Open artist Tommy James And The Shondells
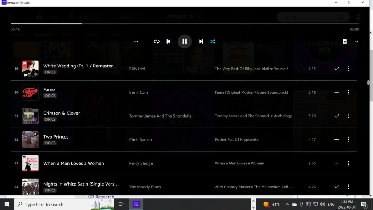This screenshot has width=373, height=210. (x=160, y=116)
